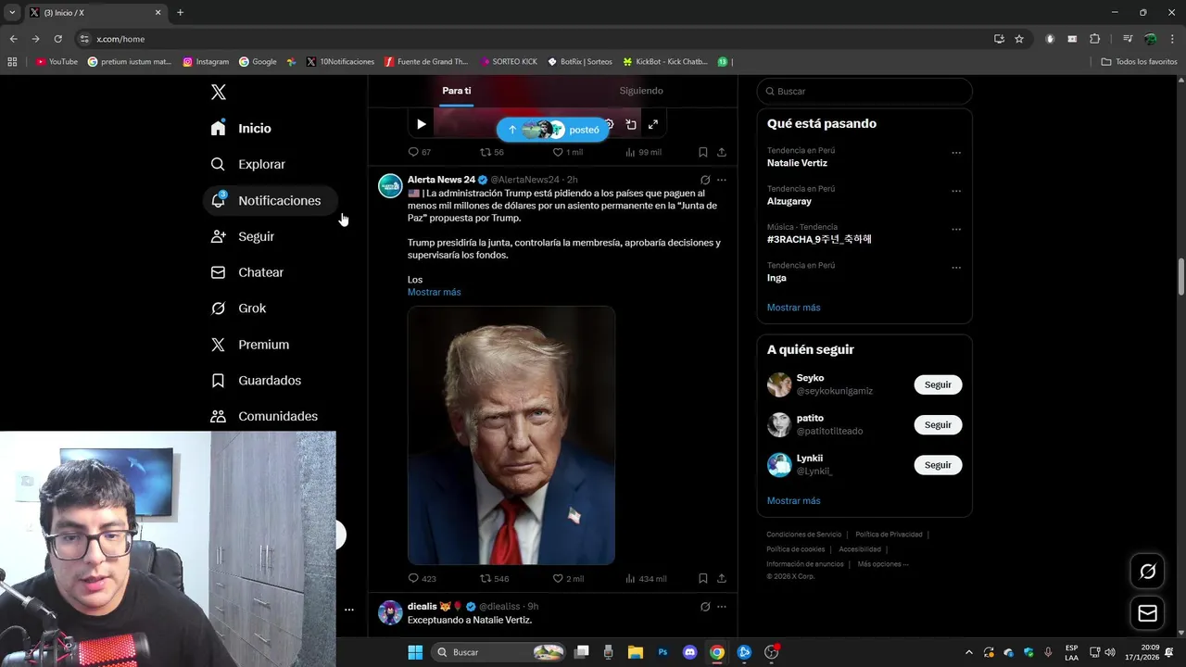Viewport: 1186px width, 667px height.
Task: Click the X search Buscar field
Action: [864, 91]
